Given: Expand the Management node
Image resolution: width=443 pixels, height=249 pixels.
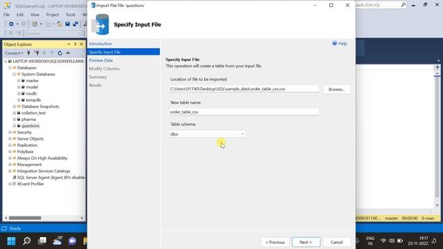Looking at the screenshot, I should click(10, 165).
